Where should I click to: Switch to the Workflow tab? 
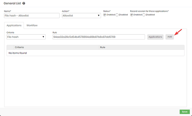tap(32, 25)
